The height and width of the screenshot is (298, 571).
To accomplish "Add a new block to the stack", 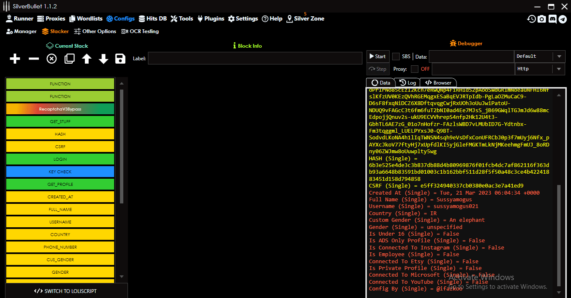I will click(x=15, y=59).
